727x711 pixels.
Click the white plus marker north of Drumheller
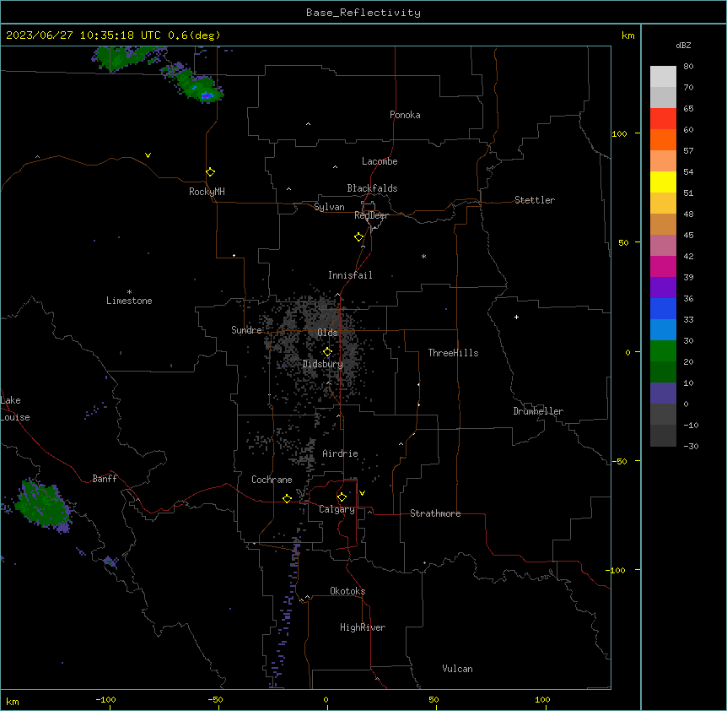pyautogui.click(x=516, y=317)
